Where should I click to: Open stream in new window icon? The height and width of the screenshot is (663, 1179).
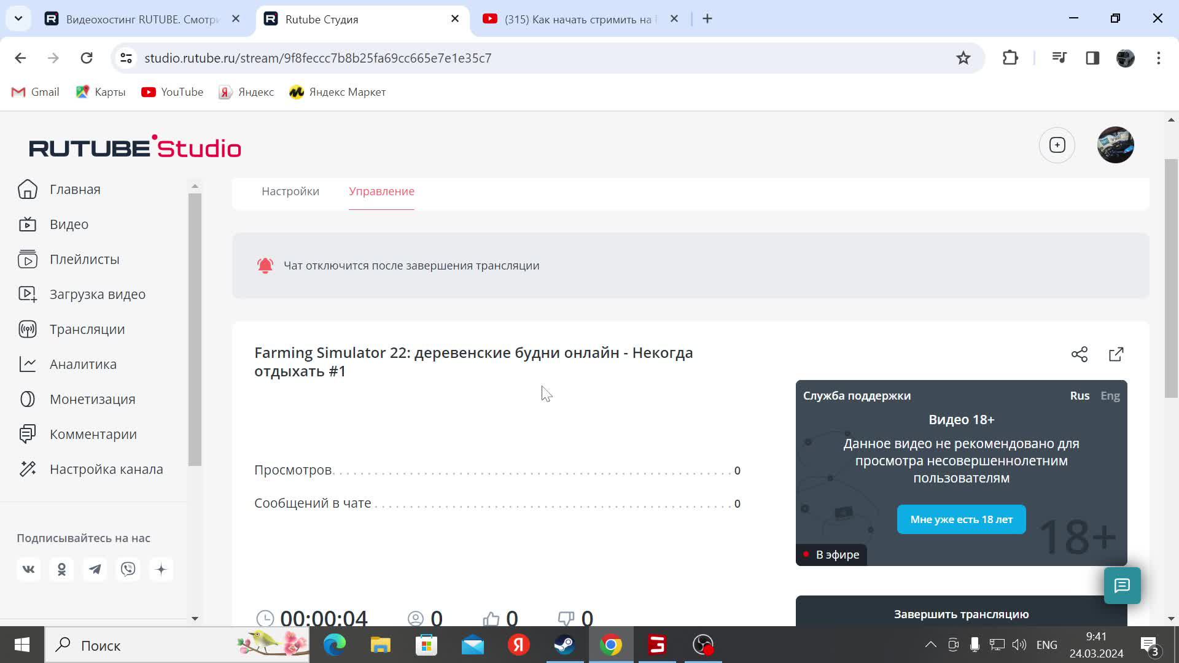click(x=1116, y=354)
